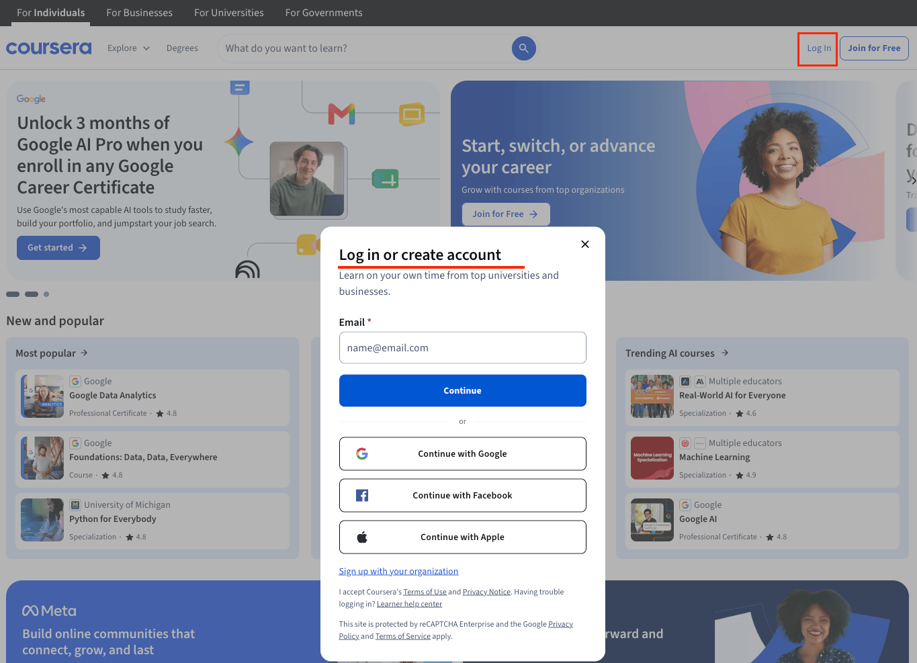Open Python for Everybody thumbnail
This screenshot has height=663, width=917.
[42, 520]
